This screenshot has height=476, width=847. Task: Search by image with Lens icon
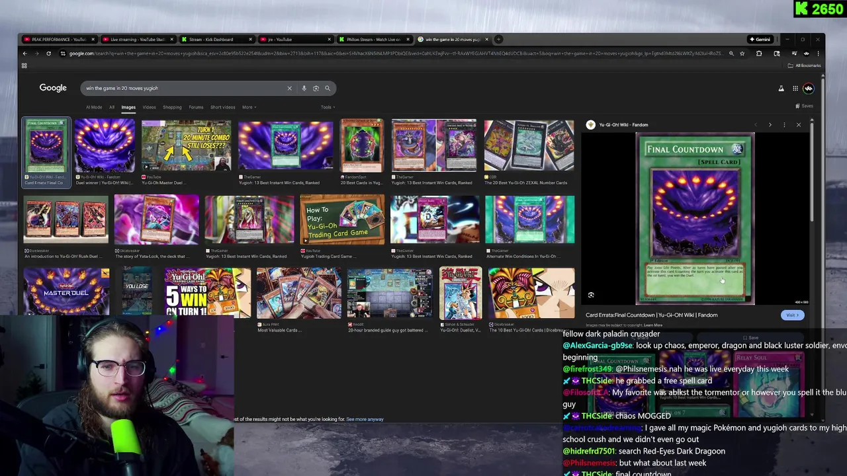point(316,88)
